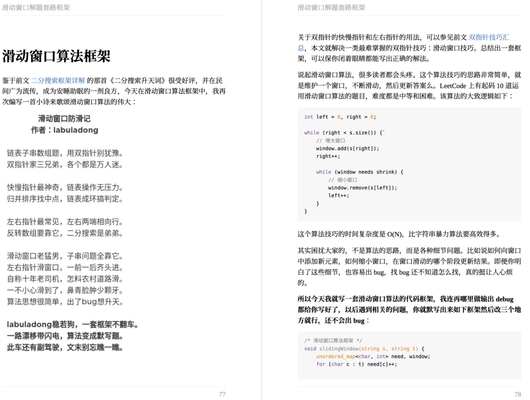Click code line left++;
The image size is (530, 400).
(x=338, y=195)
